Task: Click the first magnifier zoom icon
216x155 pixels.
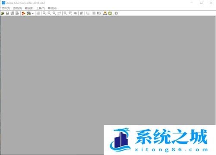Action: [44, 13]
